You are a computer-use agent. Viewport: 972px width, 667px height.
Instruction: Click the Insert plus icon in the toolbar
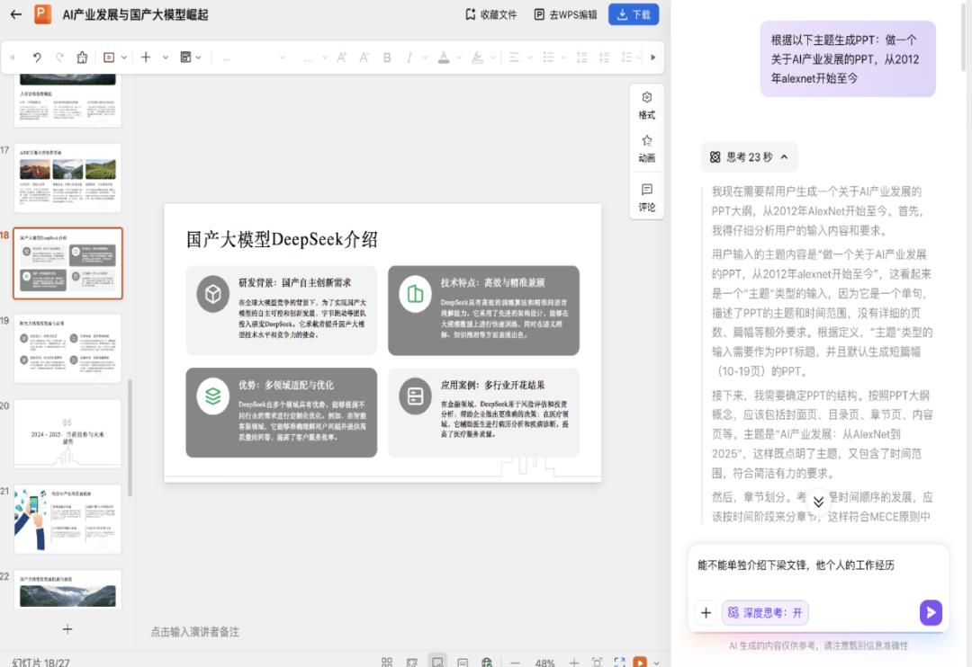146,56
